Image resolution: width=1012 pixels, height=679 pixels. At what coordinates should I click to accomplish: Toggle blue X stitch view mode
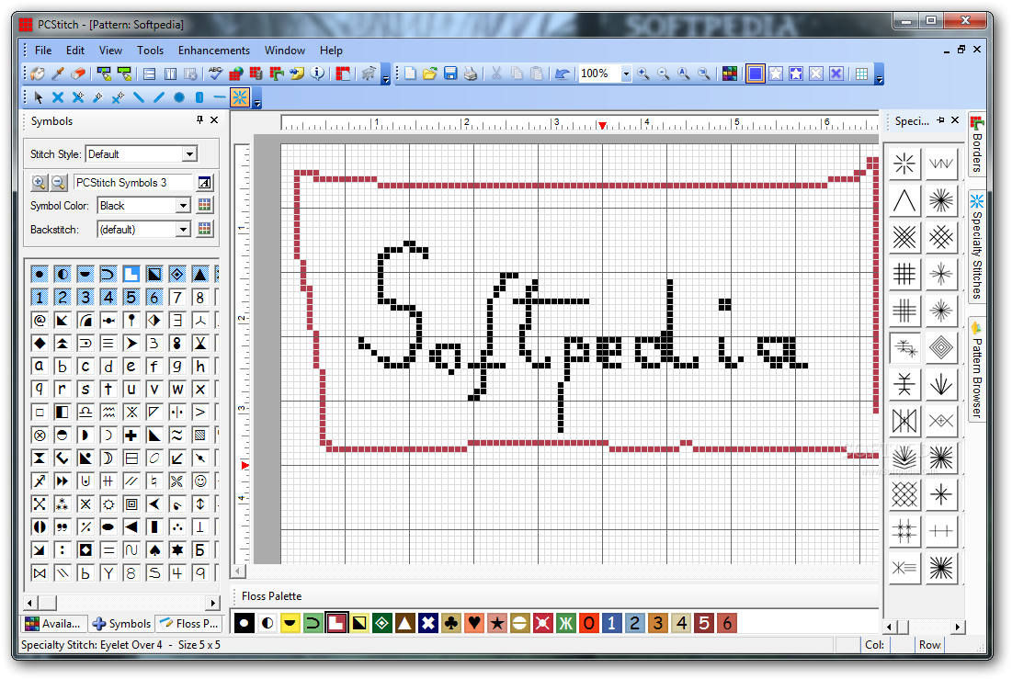click(836, 74)
